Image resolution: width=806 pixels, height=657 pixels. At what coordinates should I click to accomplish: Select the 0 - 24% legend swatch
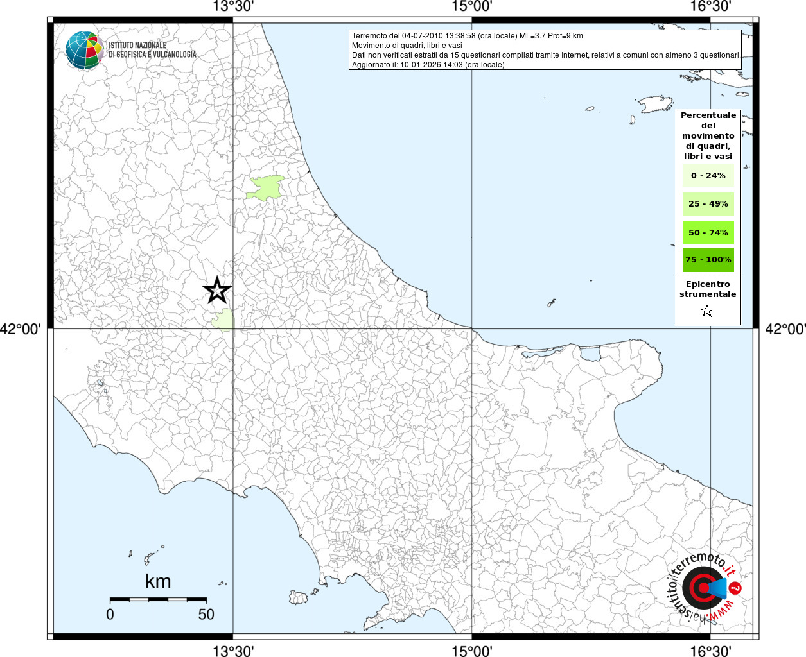click(708, 176)
